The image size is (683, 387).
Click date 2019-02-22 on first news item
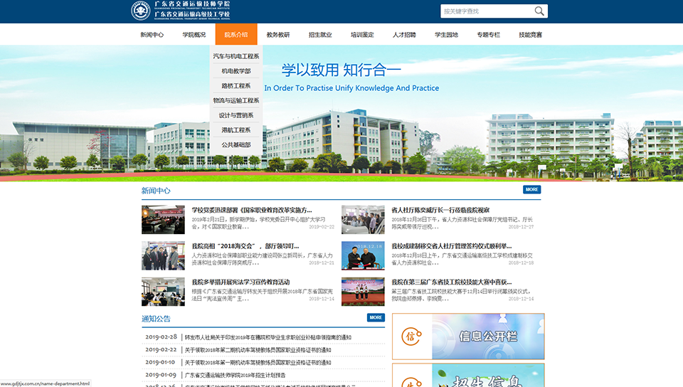point(322,227)
